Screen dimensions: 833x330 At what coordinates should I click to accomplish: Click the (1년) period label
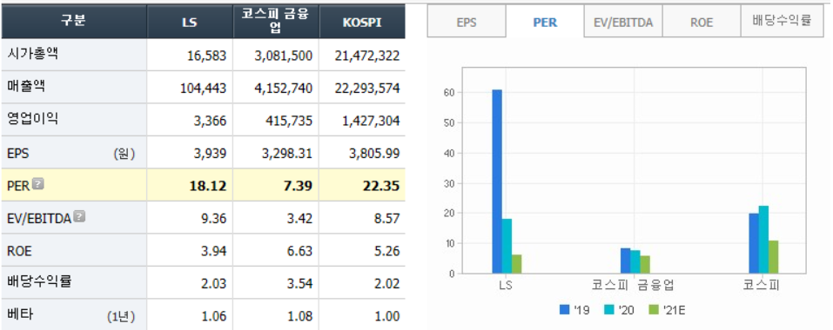[121, 316]
